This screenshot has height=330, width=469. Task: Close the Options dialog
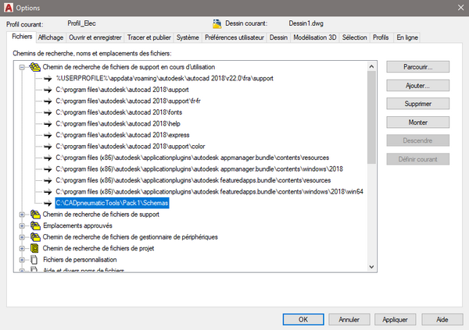(460, 8)
